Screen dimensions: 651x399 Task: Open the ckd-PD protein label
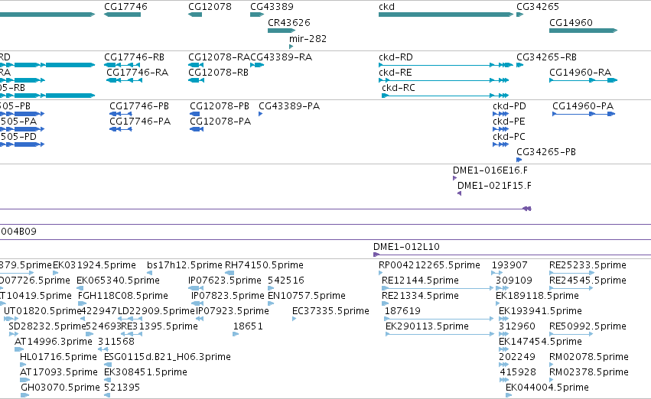[x=509, y=105]
